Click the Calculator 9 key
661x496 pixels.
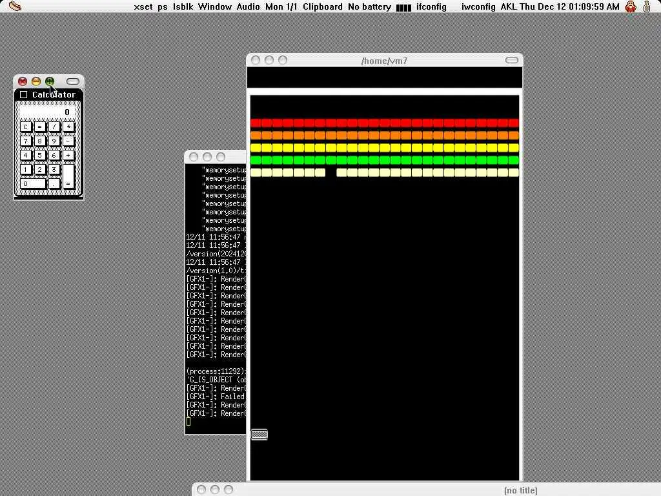pos(54,141)
